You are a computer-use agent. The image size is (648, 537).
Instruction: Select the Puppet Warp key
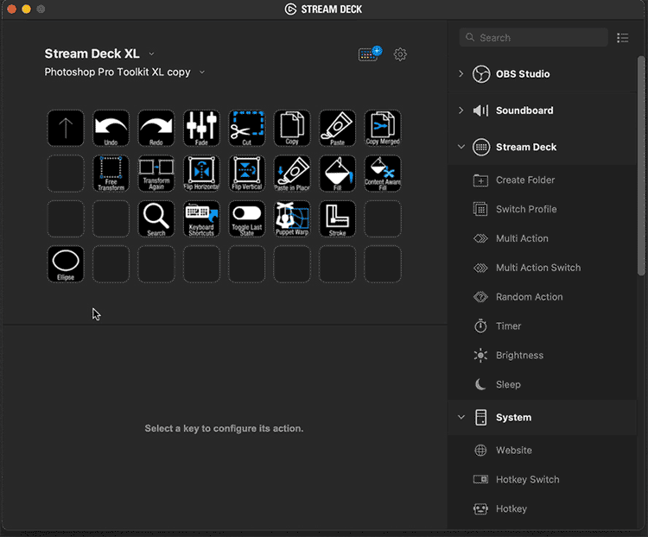292,219
